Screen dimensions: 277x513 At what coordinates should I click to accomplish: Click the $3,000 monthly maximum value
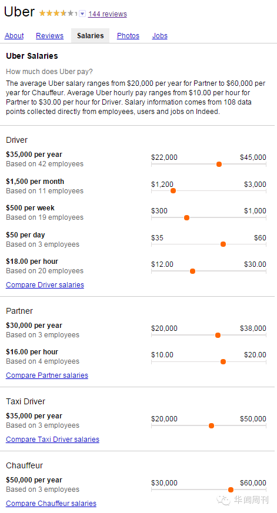(x=255, y=185)
